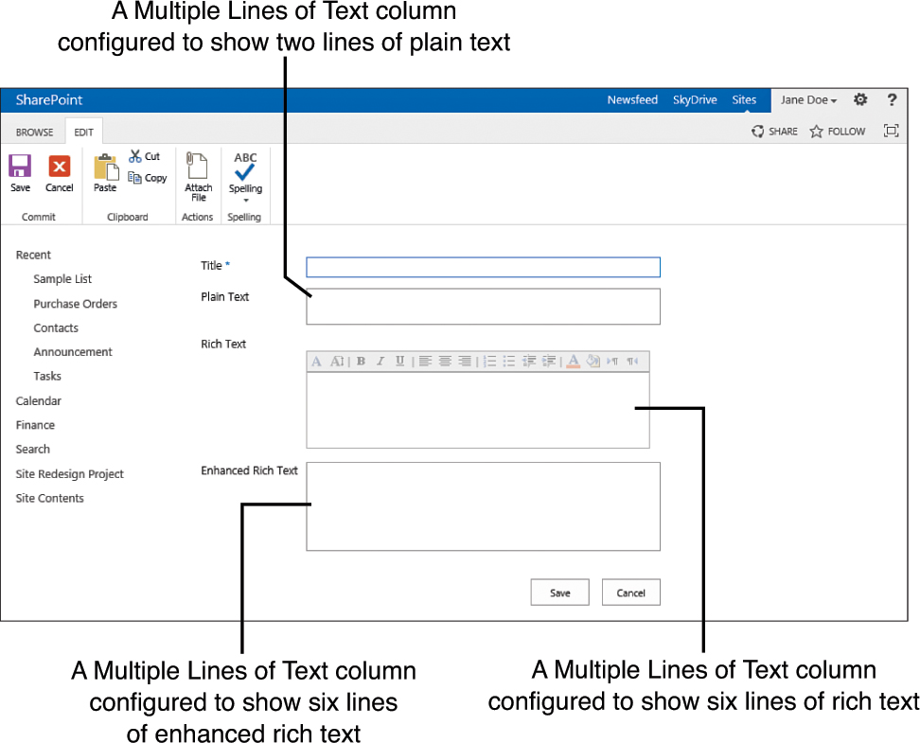
Task: Switch to the BROWSE ribbon tab
Action: click(34, 133)
